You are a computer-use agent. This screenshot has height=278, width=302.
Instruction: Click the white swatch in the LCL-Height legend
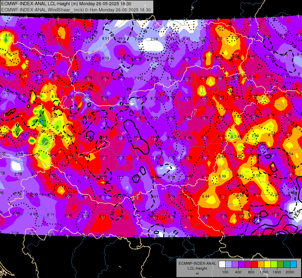[222, 264]
